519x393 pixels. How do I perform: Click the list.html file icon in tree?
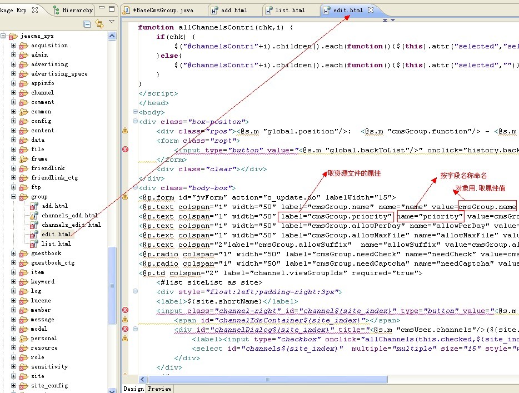point(34,244)
